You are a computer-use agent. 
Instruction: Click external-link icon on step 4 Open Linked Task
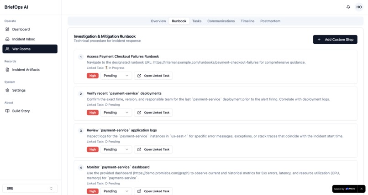pyautogui.click(x=139, y=191)
